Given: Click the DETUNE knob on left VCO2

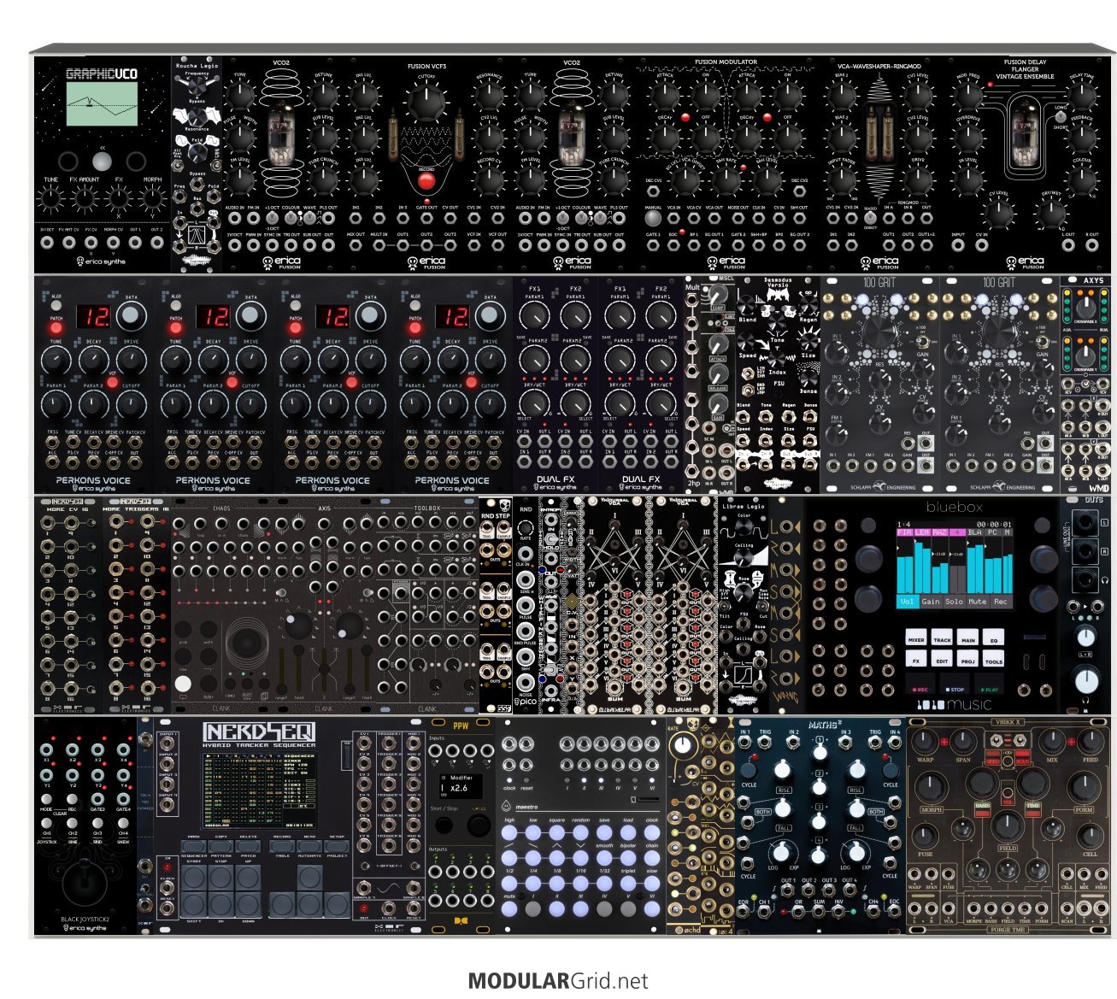Looking at the screenshot, I should (324, 94).
